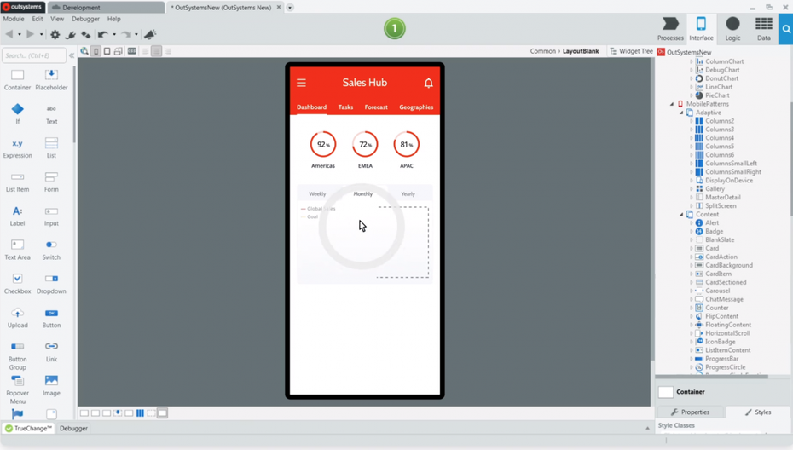793x450 pixels.
Task: Select the Checkbox widget in toolbox
Action: click(17, 283)
